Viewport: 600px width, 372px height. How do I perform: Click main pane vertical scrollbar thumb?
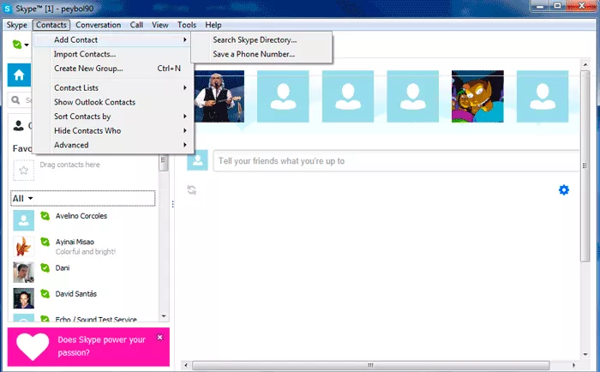click(x=585, y=165)
